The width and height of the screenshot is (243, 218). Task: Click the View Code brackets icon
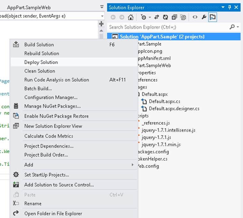195,17
